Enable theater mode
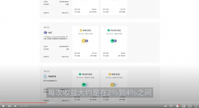 click(190, 106)
